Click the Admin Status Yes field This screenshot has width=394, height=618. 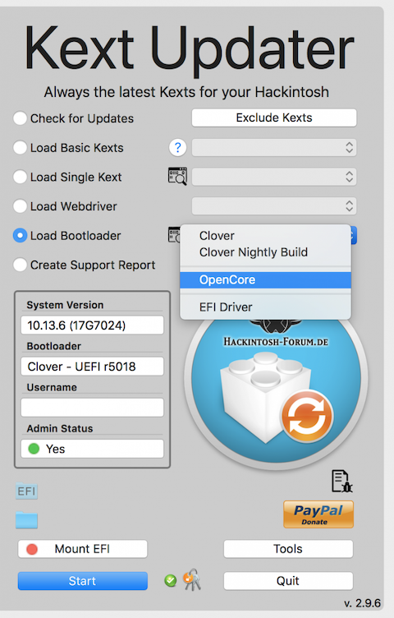92,449
